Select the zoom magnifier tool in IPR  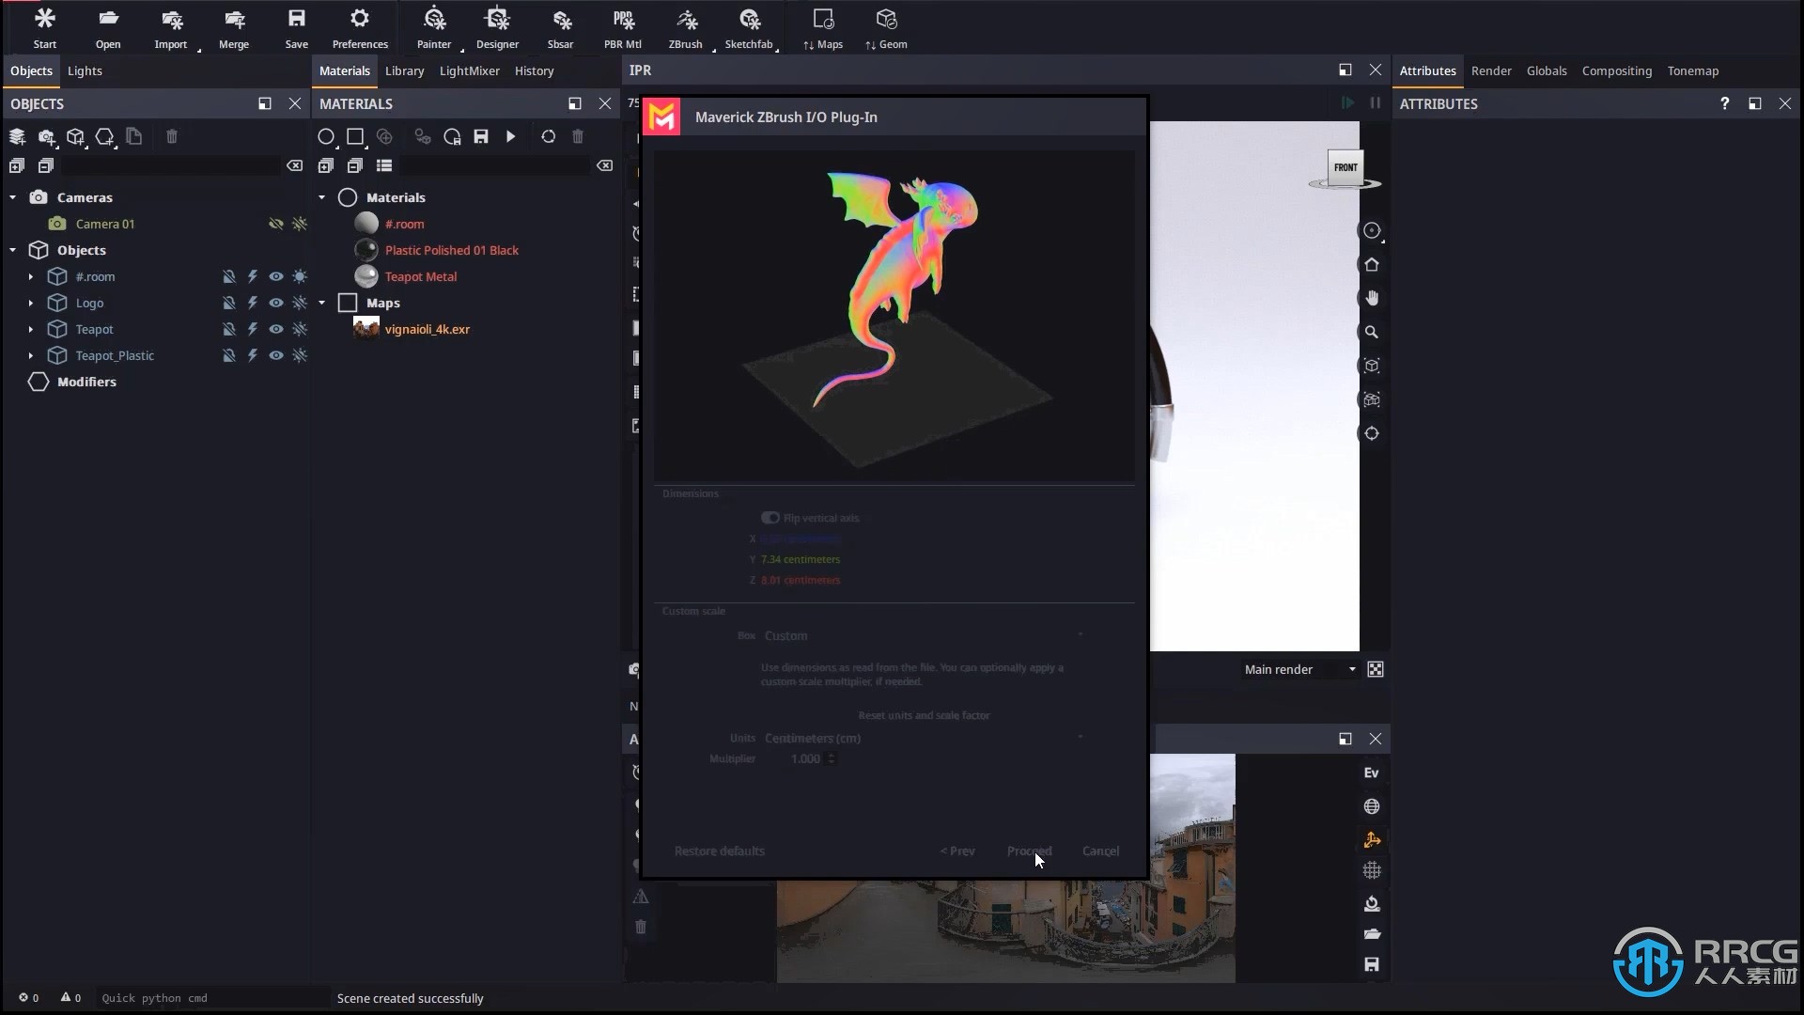tap(1372, 332)
